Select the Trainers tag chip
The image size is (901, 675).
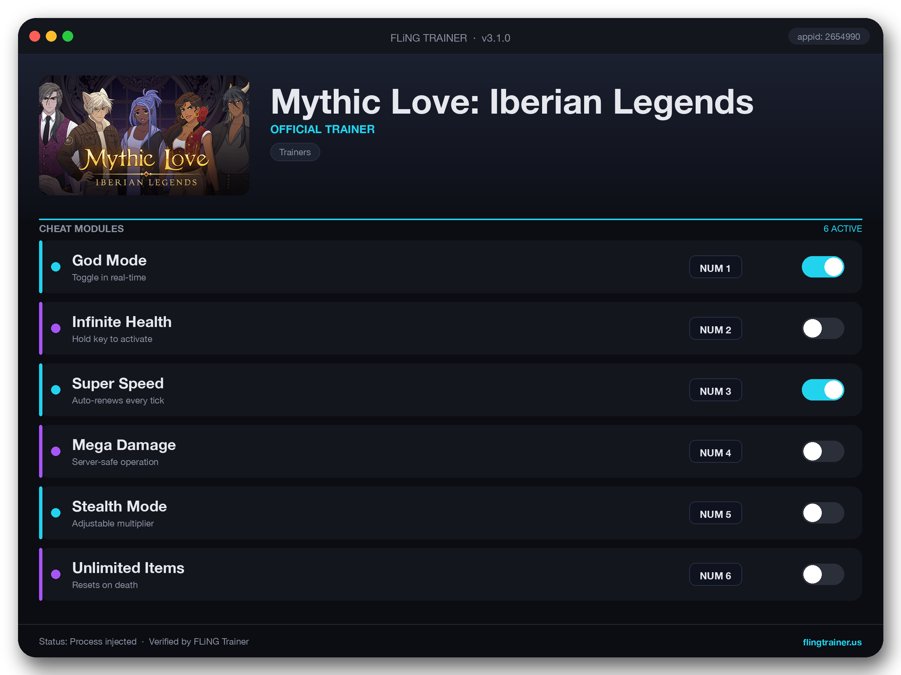295,152
